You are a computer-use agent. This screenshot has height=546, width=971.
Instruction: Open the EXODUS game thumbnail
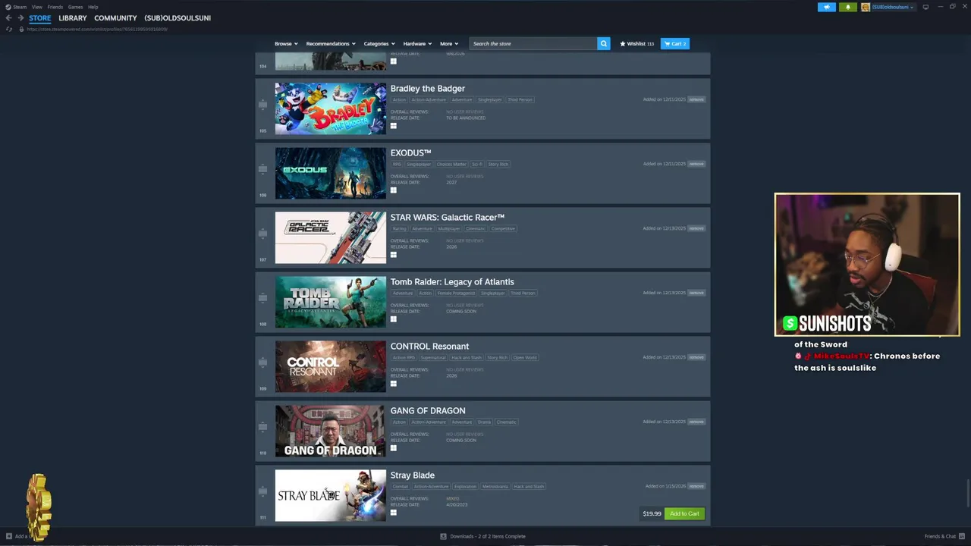click(x=330, y=173)
